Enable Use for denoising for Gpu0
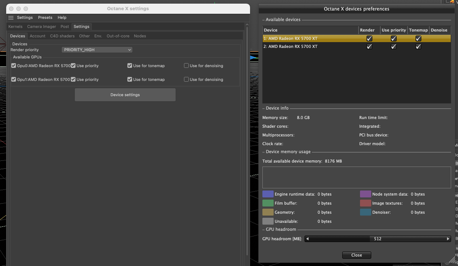Screen dimensions: 458x266 (186, 66)
